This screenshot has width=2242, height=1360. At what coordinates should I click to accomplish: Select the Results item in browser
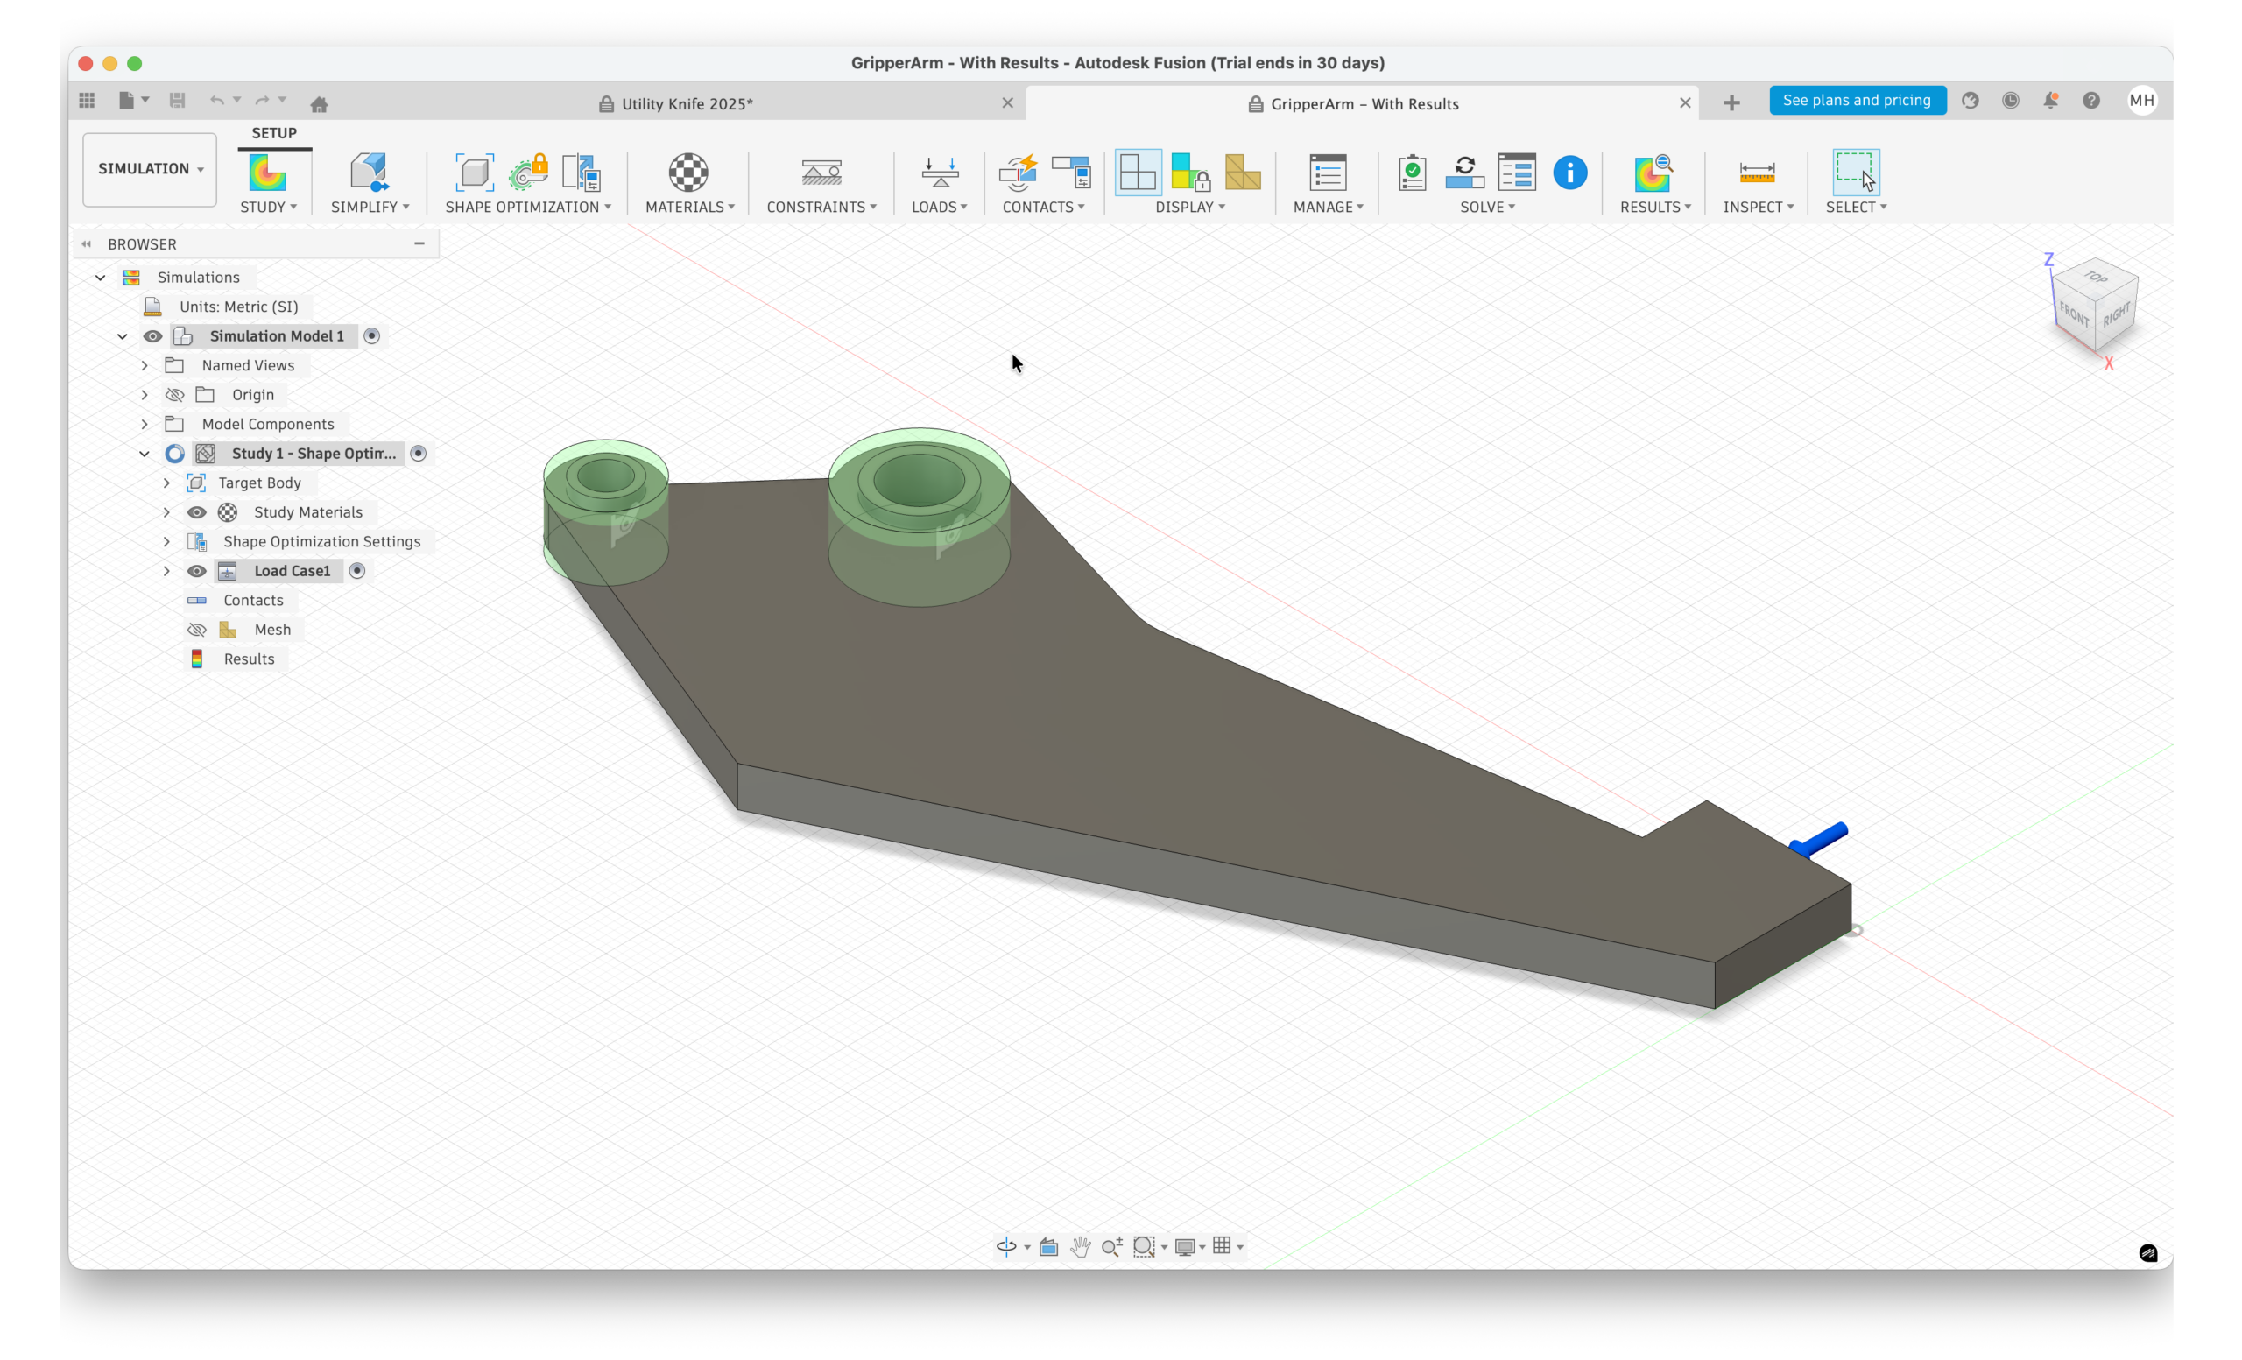249,659
